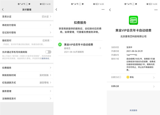Screen dimensions: 160x115
Task: Select 修改支付密码 row
Action: pos(26,25)
